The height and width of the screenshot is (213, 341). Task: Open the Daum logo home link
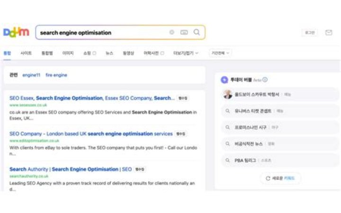tap(16, 32)
